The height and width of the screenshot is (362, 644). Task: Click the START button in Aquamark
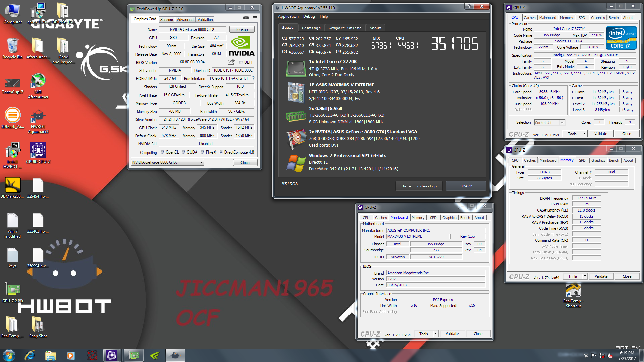[466, 186]
